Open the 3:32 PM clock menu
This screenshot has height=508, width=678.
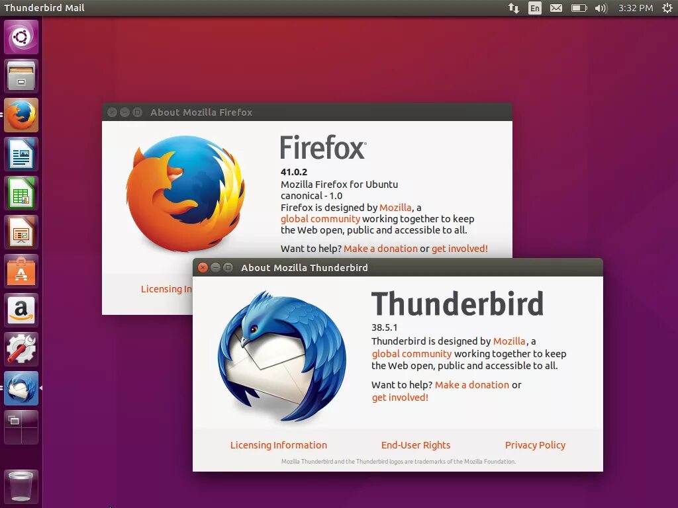pos(636,8)
